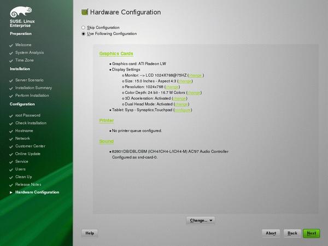Viewport: 328px width, 246px height.
Task: Click the Clean Up step label
Action: (24, 177)
